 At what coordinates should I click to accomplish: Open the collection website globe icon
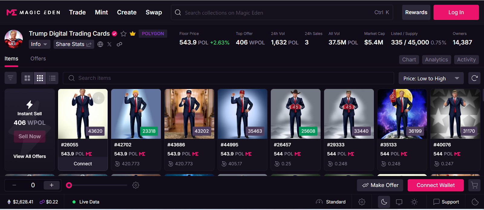click(x=100, y=44)
